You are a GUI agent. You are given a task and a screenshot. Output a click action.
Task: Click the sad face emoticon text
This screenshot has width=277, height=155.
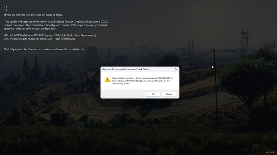(6, 8)
